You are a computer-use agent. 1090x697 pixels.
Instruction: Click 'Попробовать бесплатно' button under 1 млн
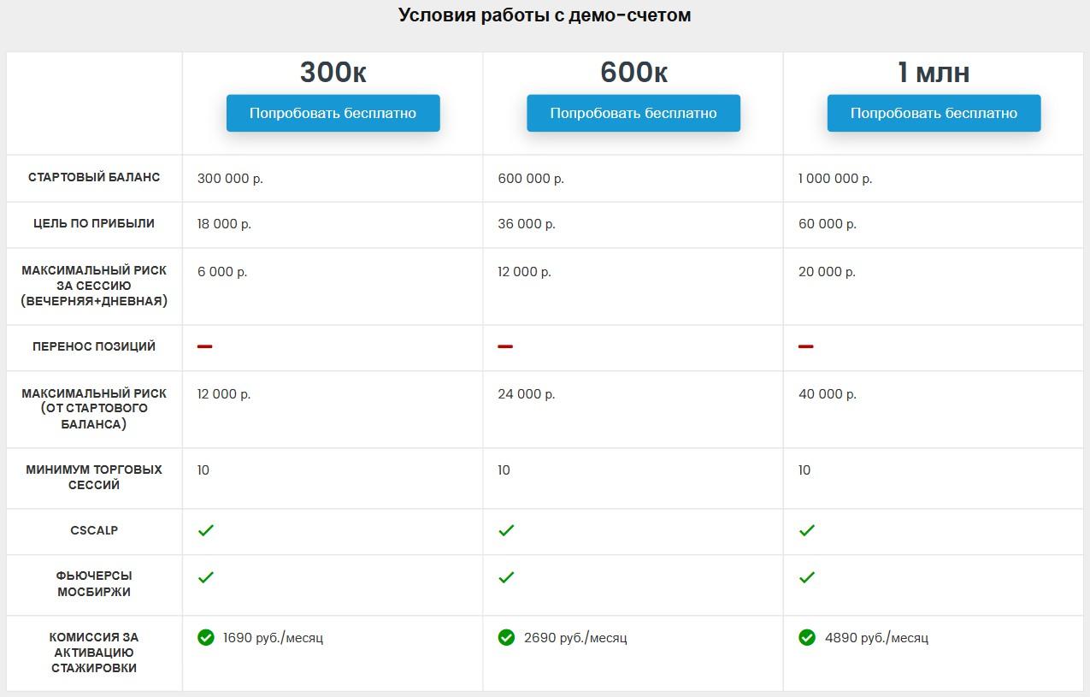934,113
